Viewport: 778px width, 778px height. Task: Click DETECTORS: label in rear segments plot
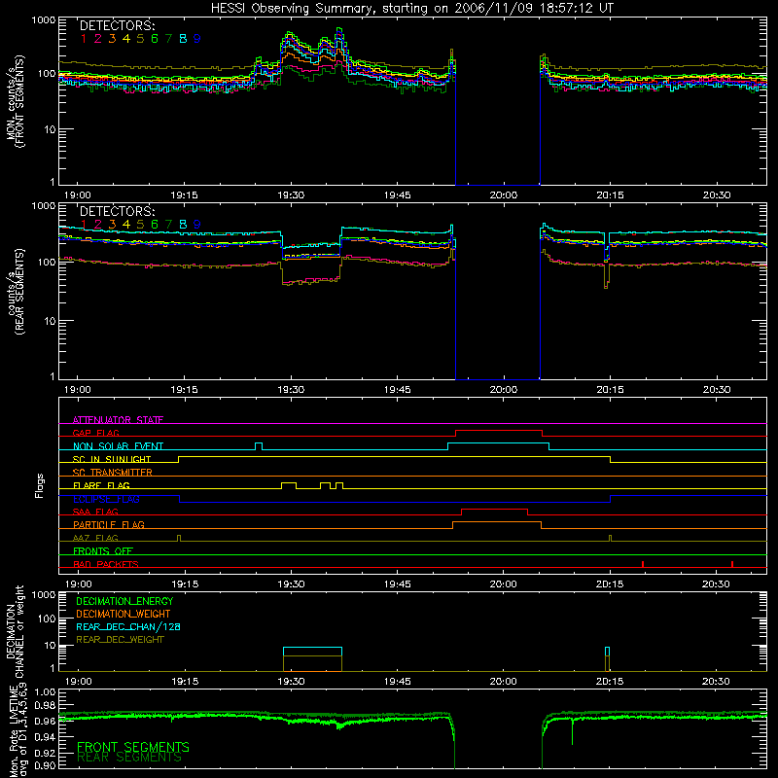[x=118, y=211]
